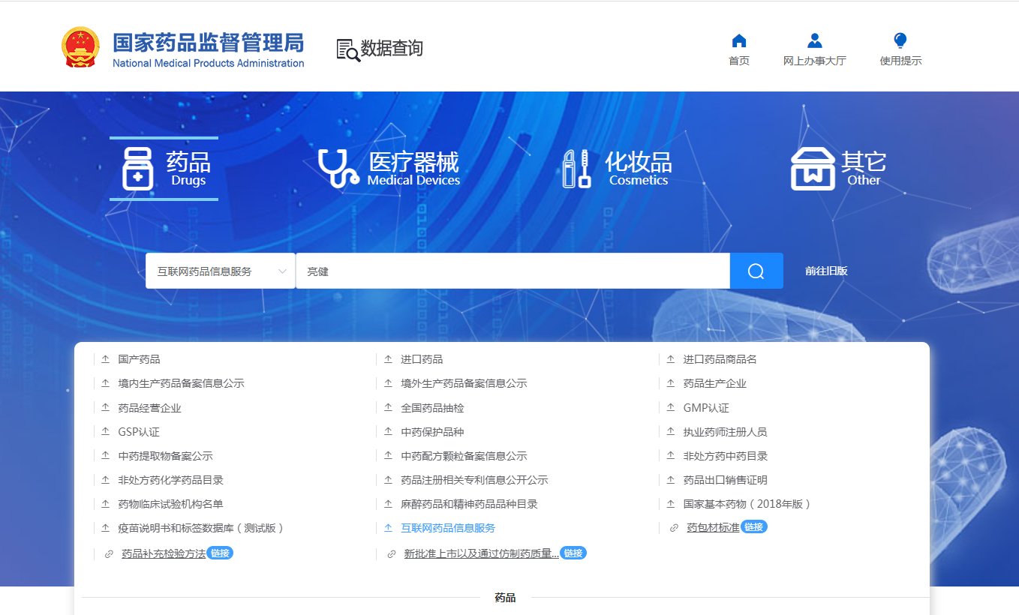The image size is (1019, 615).
Task: Click the 药品 section divider heading
Action: point(505,598)
